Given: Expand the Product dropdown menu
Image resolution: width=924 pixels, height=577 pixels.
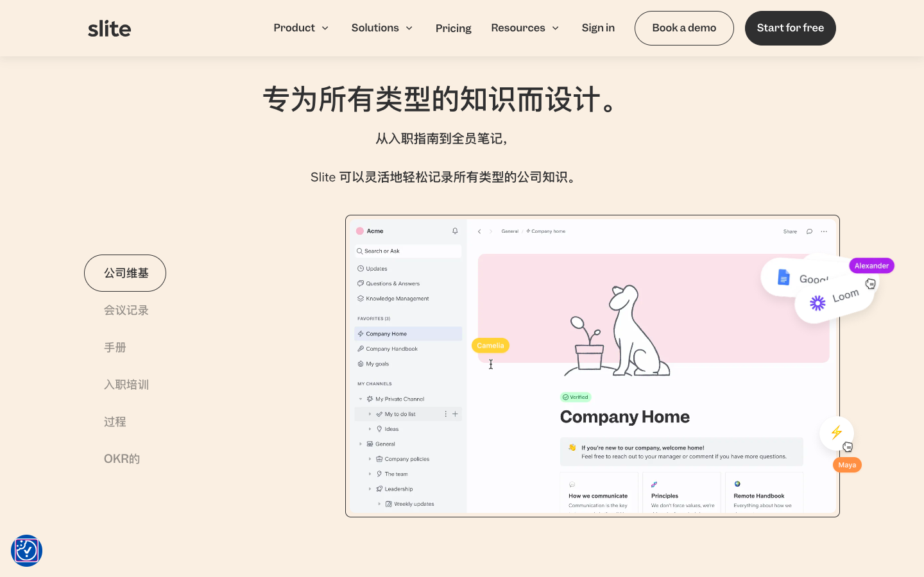Looking at the screenshot, I should (301, 28).
